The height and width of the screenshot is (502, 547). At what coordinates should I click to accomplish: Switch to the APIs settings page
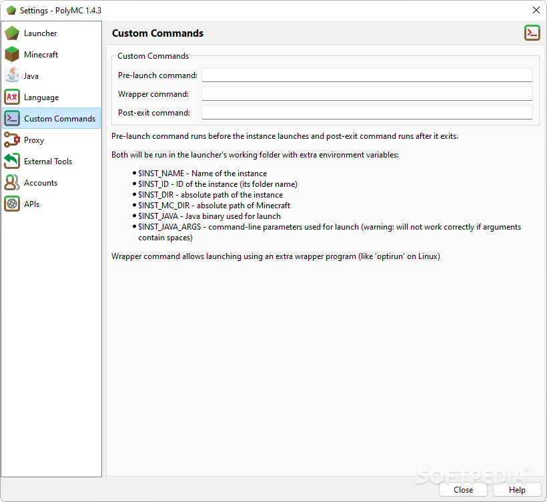pos(51,204)
